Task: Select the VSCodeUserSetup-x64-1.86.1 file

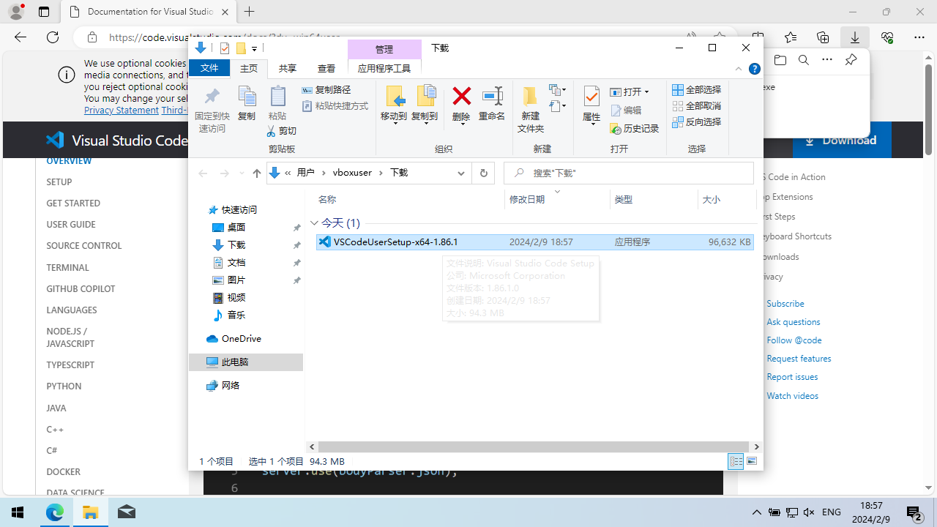Action: tap(534, 242)
